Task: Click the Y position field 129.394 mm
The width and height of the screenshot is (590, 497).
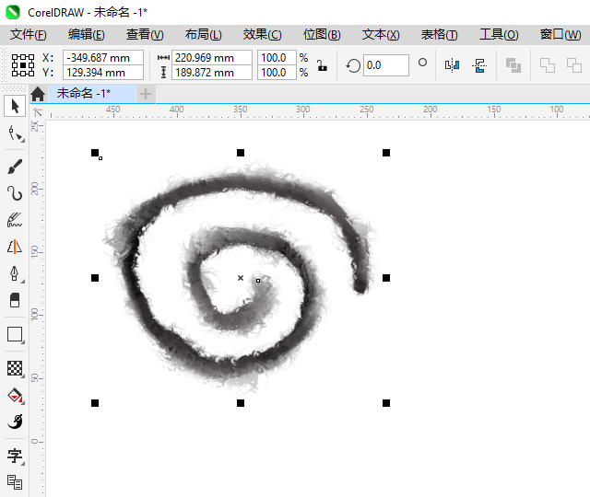Action: pyautogui.click(x=102, y=73)
